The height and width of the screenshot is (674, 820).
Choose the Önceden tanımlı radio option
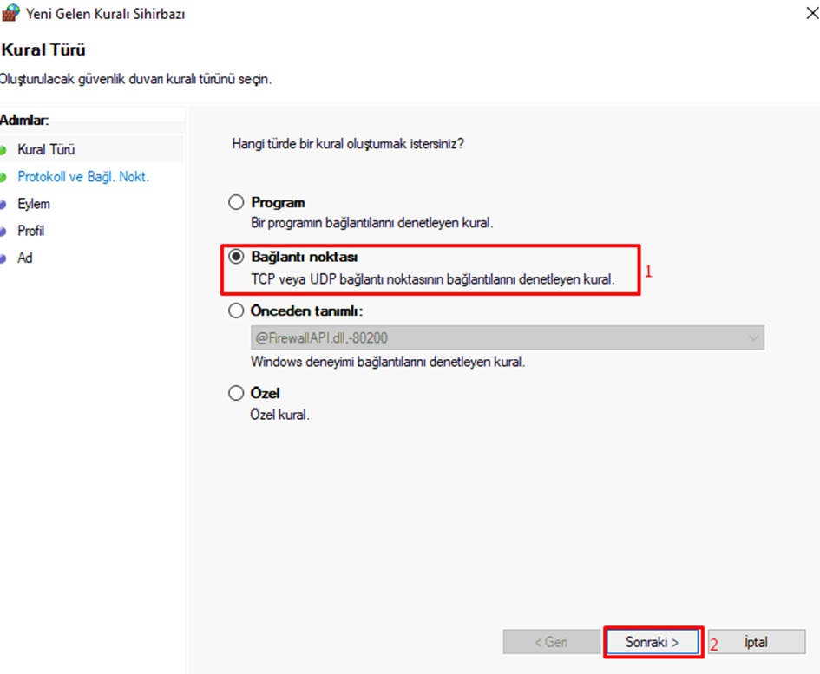coord(236,311)
